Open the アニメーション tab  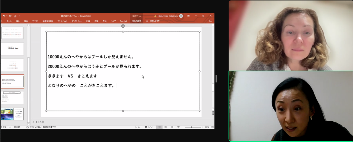[x=62, y=21]
